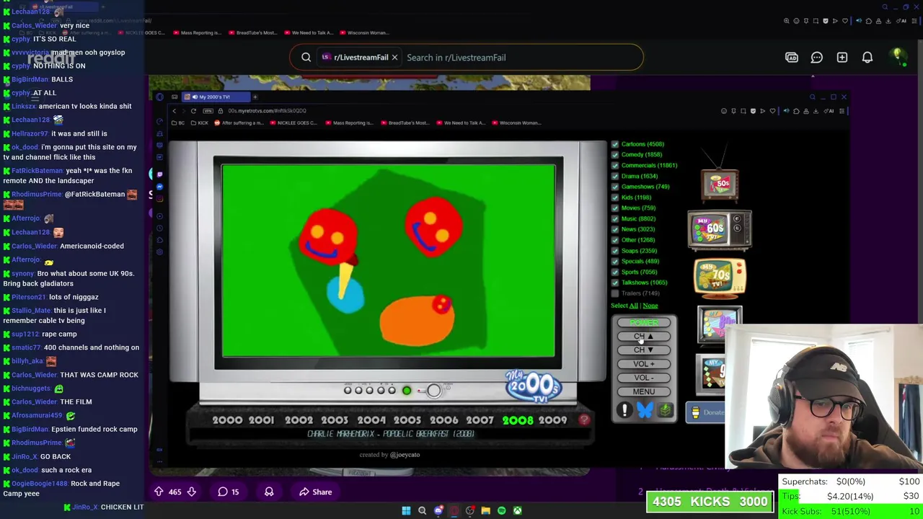
Task: Click the green box icon on remote
Action: pos(665,410)
